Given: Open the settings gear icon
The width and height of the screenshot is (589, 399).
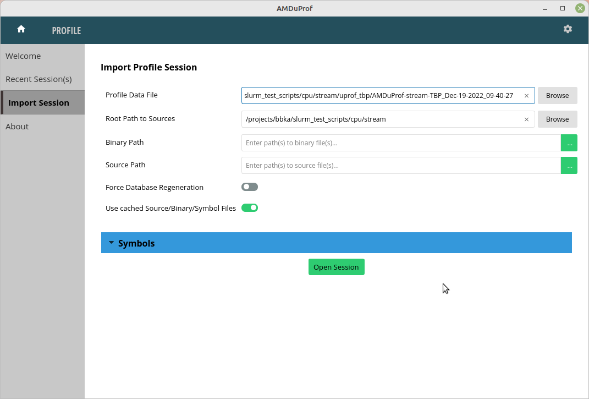Looking at the screenshot, I should pyautogui.click(x=568, y=29).
